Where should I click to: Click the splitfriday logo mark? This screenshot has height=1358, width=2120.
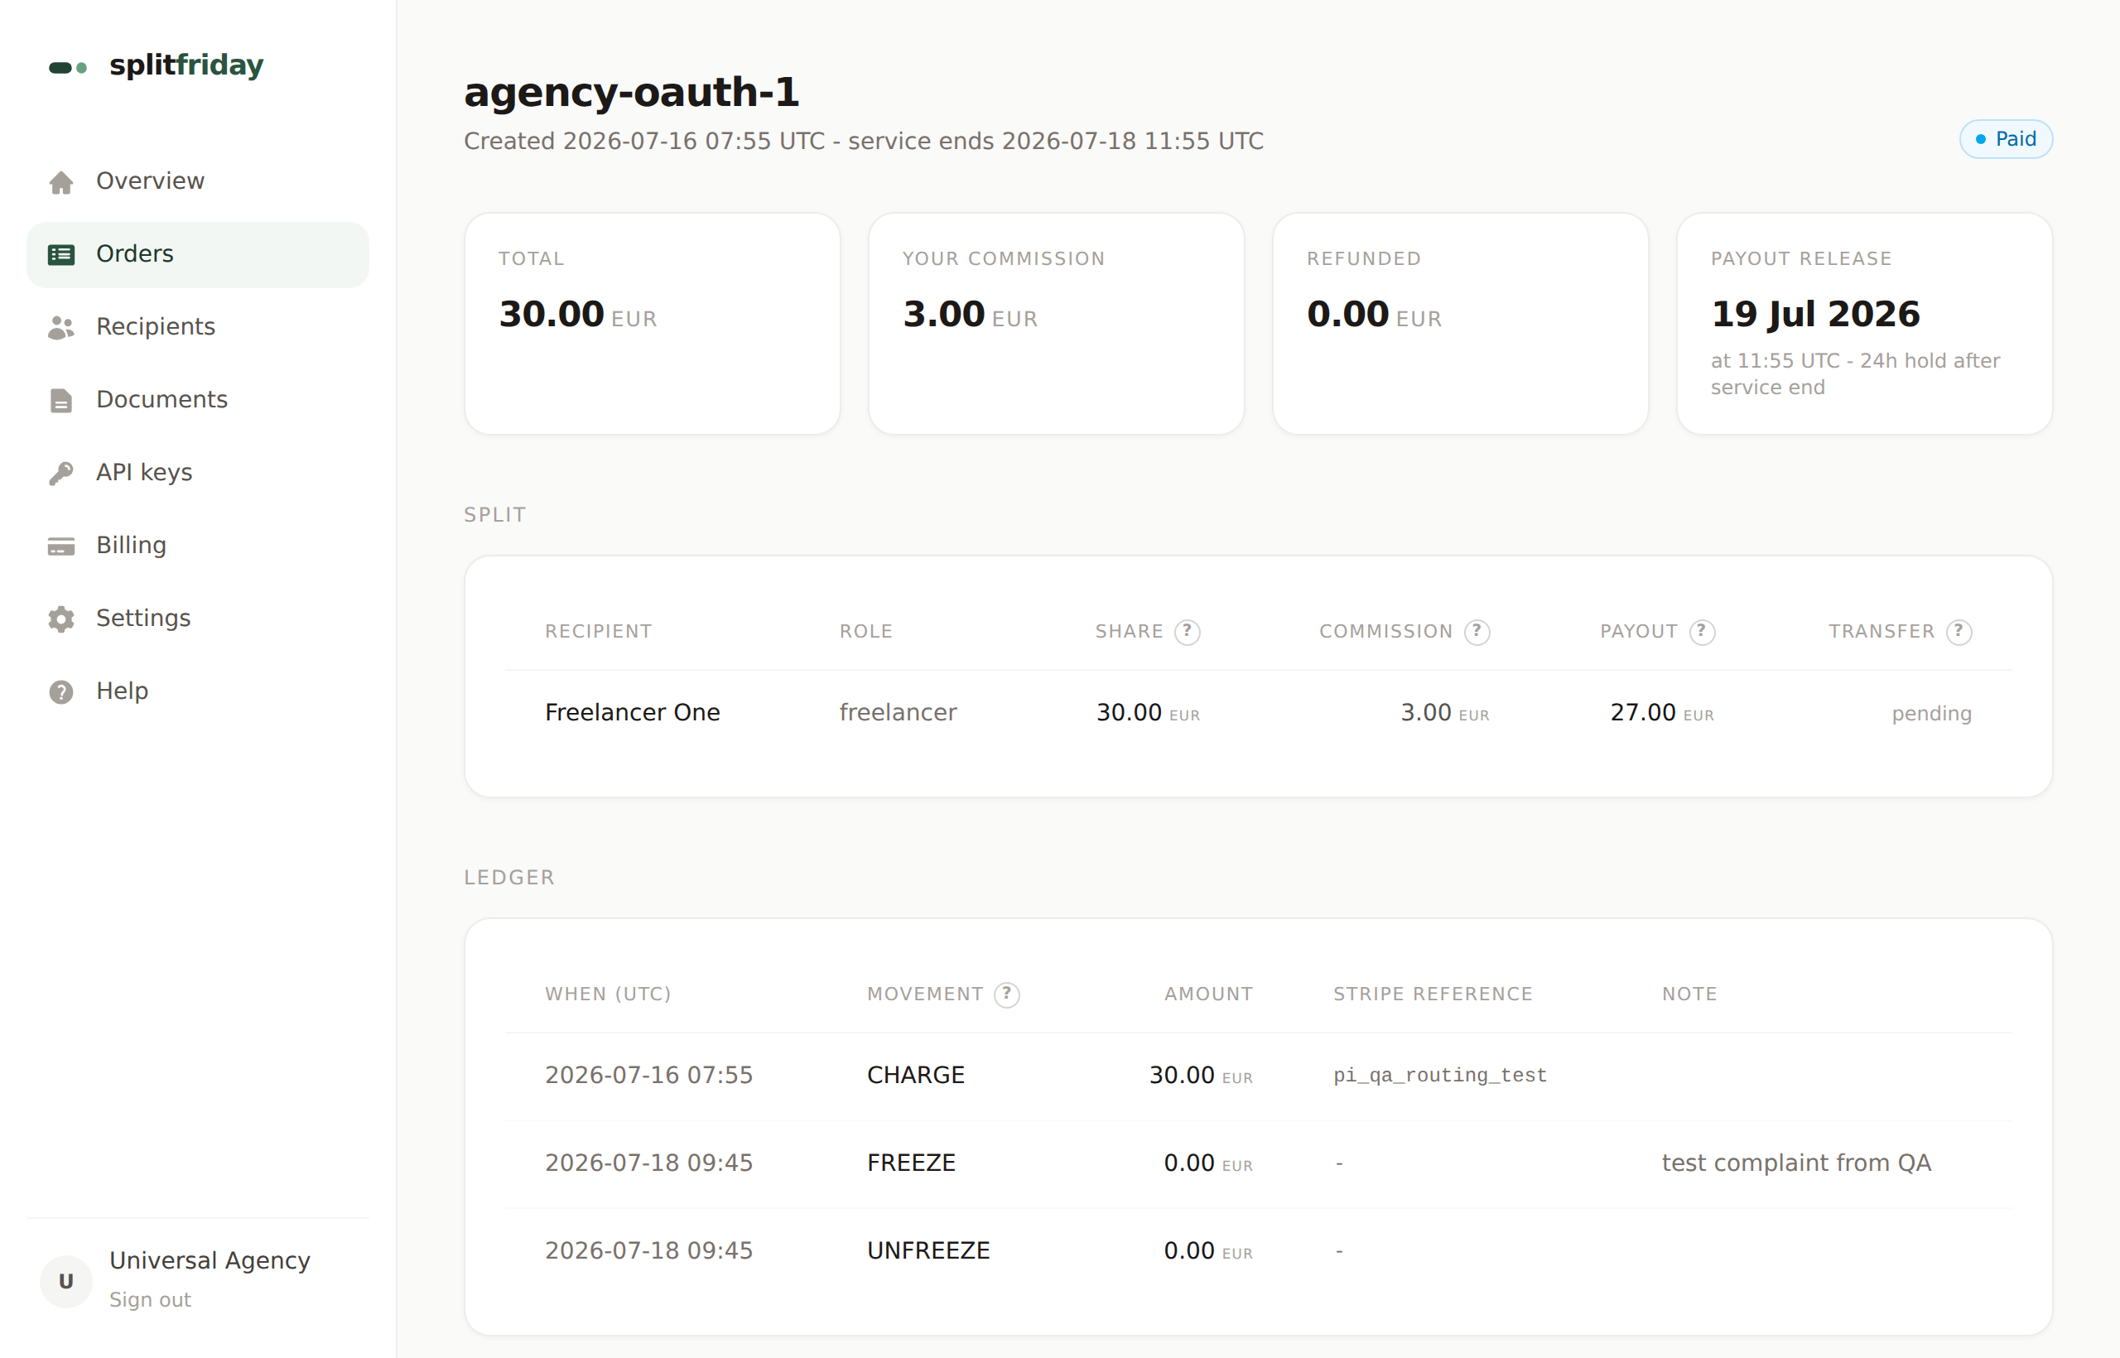[x=68, y=67]
